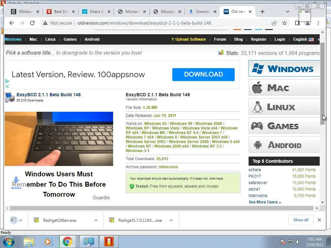Click contributor sofiane

[x=255, y=170]
